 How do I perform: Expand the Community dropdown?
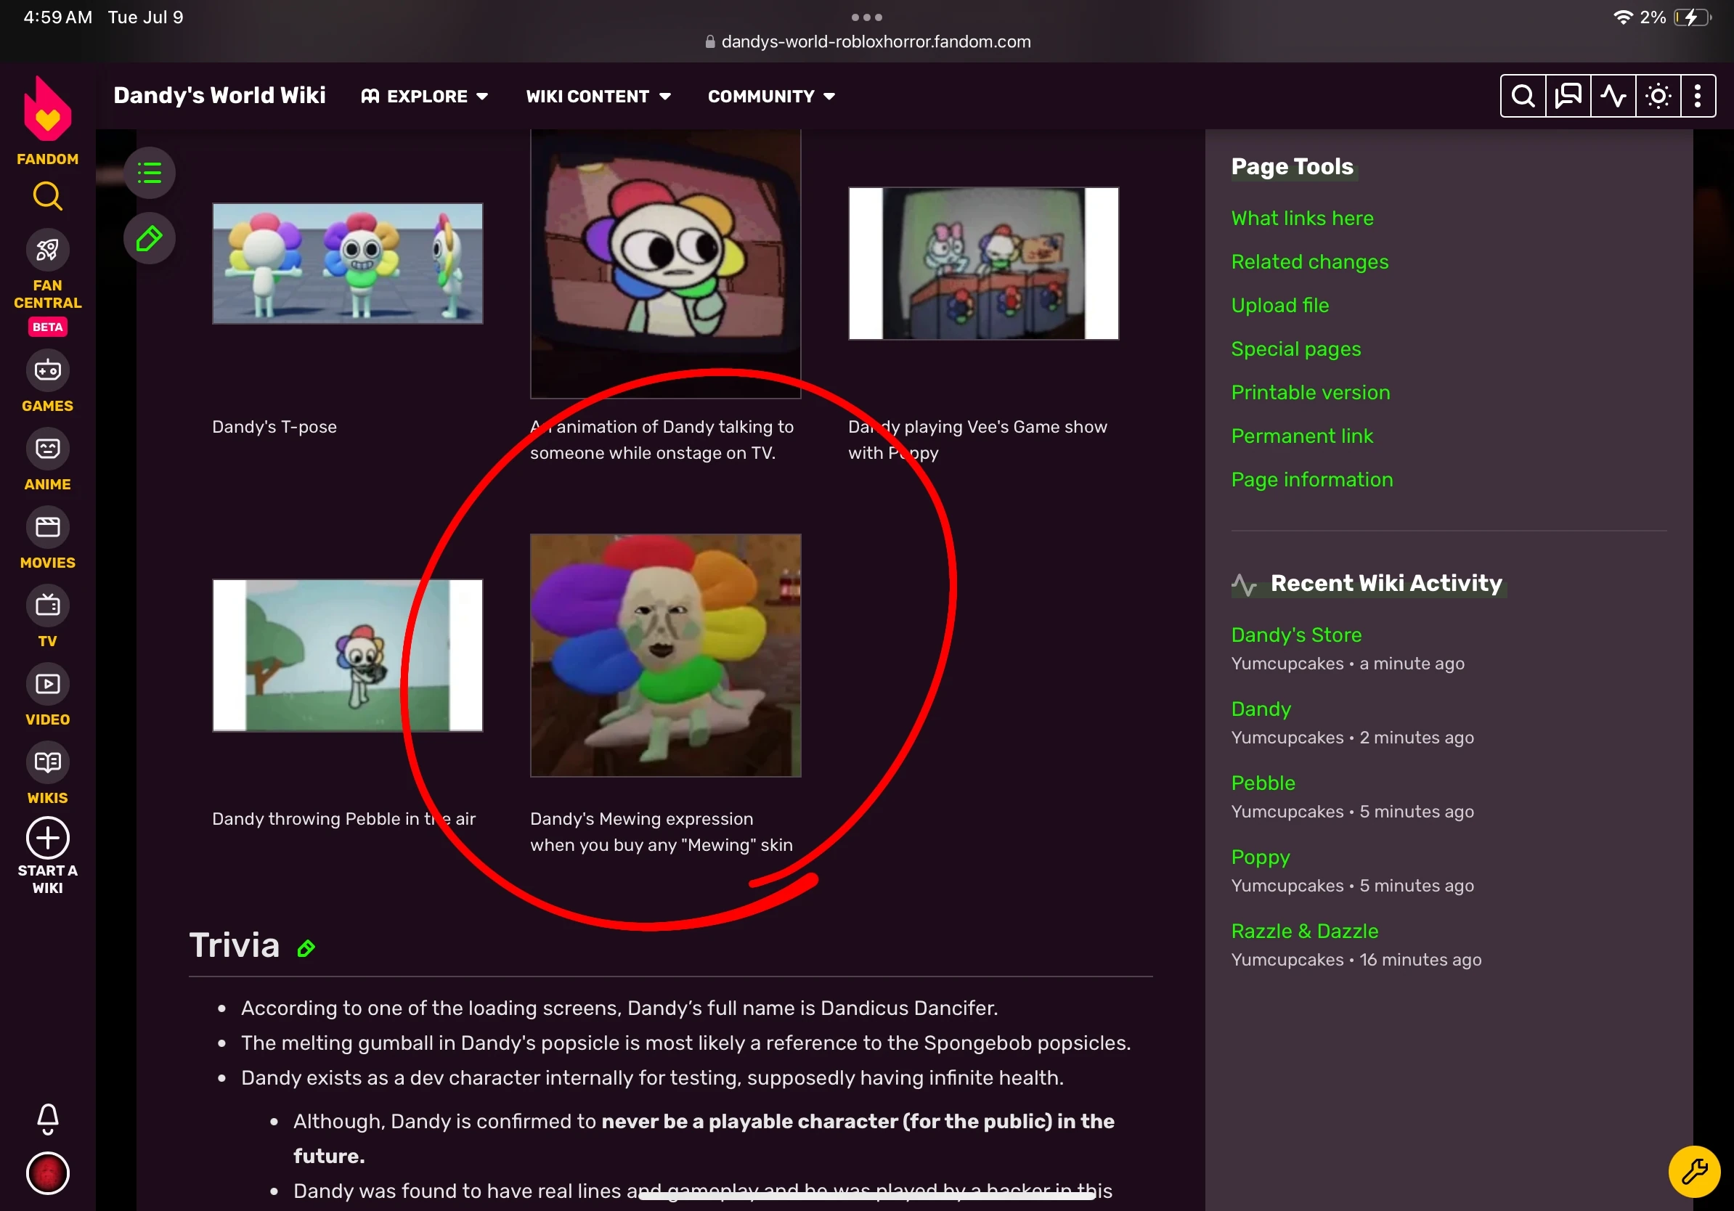pyautogui.click(x=771, y=96)
